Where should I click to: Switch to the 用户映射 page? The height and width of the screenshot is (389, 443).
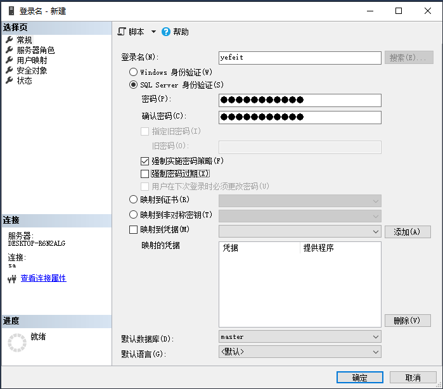click(32, 60)
